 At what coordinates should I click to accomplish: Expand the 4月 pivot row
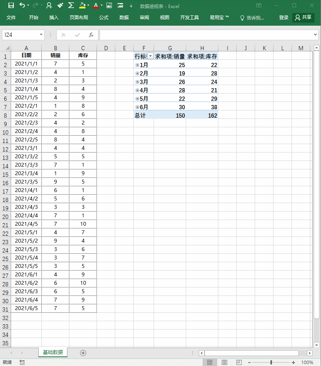point(137,90)
